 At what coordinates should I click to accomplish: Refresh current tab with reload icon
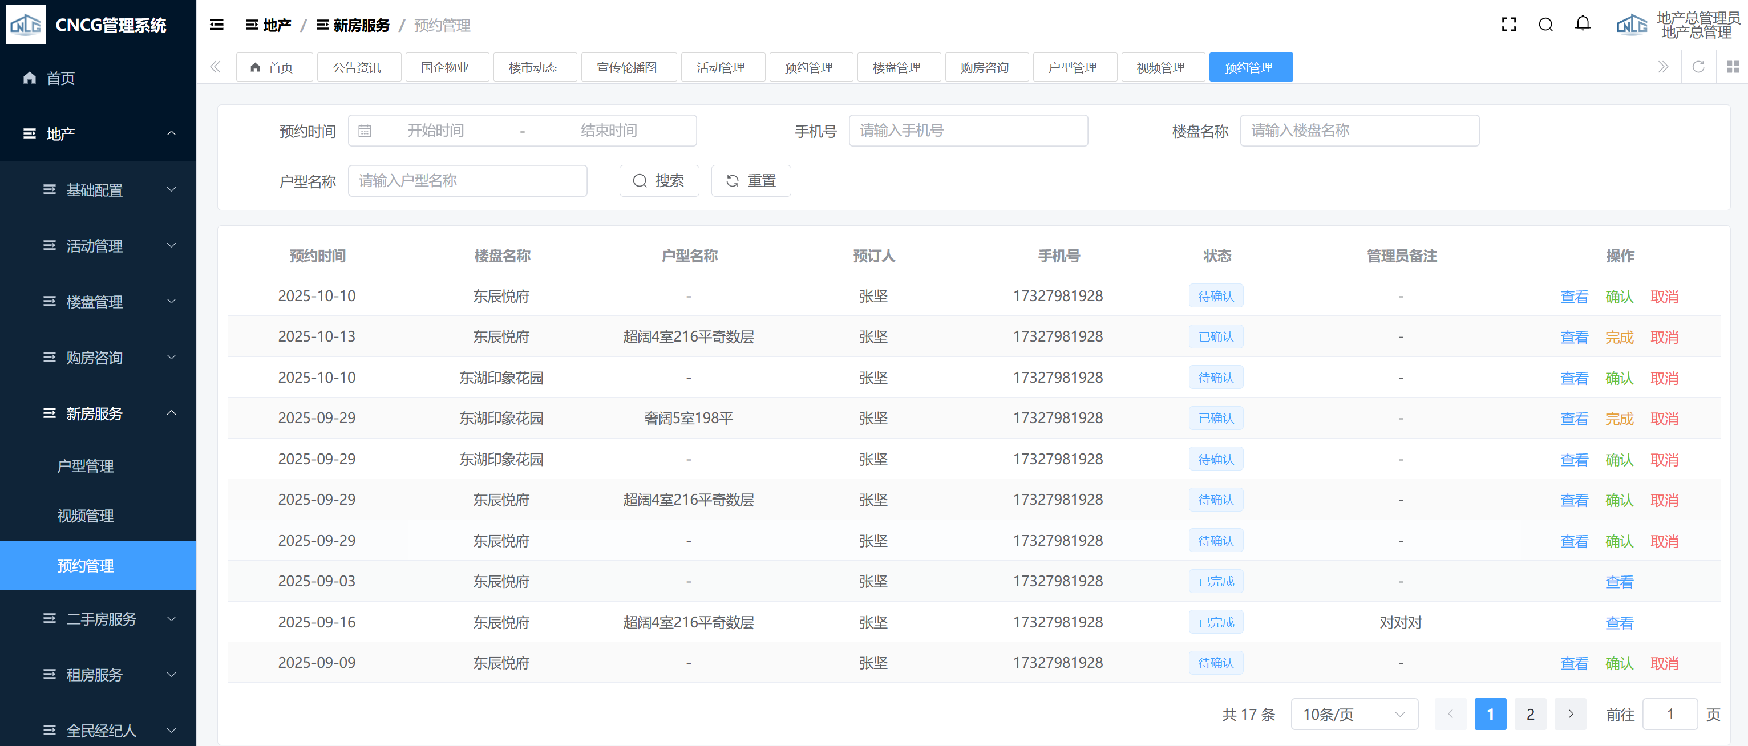[1698, 67]
